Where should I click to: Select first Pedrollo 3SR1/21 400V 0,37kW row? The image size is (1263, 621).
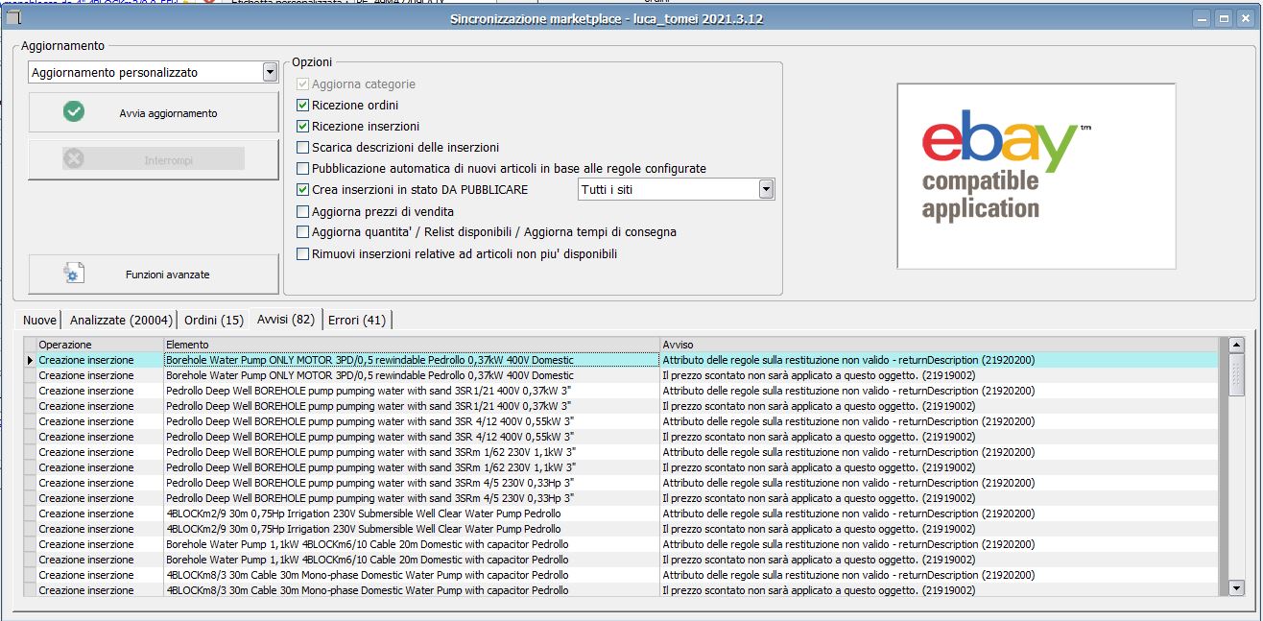pyautogui.click(x=412, y=391)
